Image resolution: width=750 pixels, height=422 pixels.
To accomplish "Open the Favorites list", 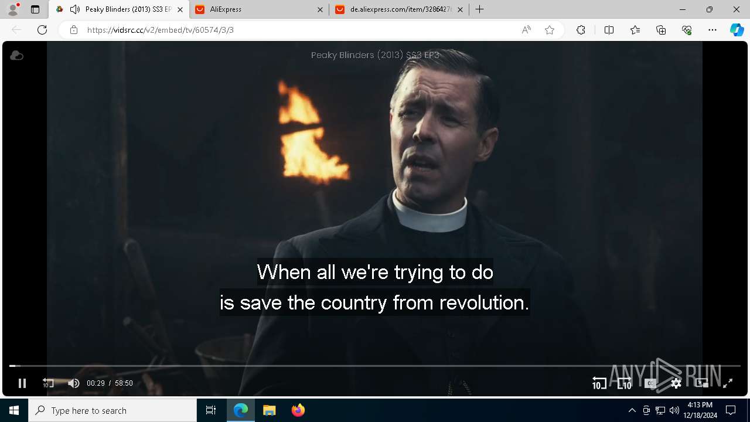I will click(x=635, y=30).
